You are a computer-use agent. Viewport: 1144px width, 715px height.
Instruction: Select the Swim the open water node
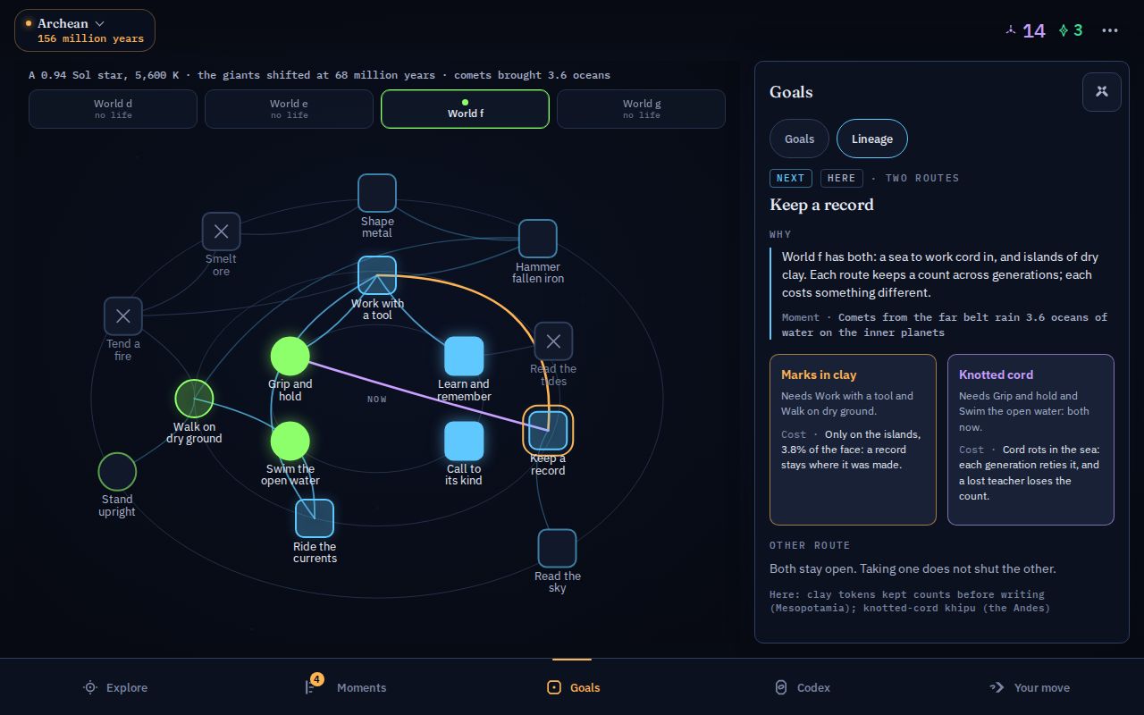[290, 442]
